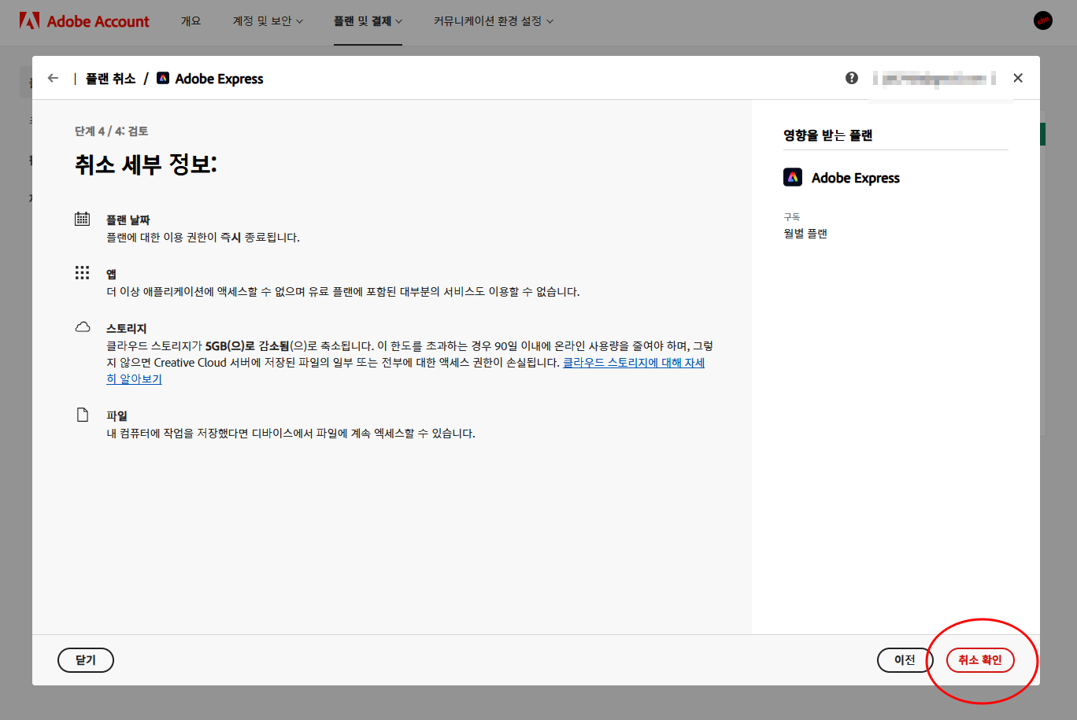Close the cancel plan dialog with X

pos(1018,78)
